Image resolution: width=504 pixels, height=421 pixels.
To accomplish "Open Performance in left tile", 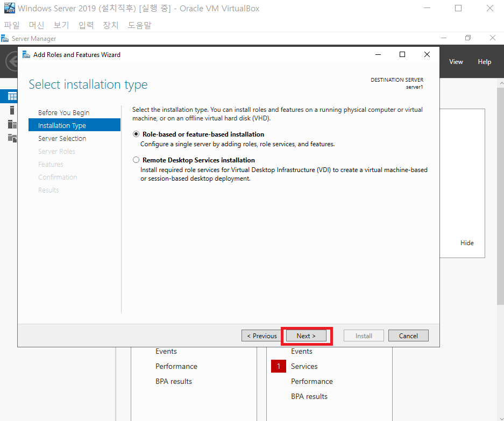I will [x=176, y=366].
